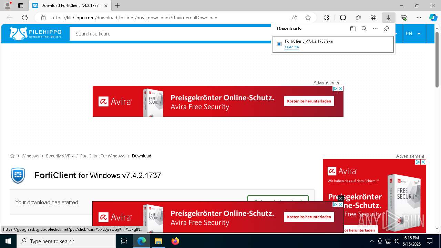Screen dimensions: 441x248
Task: Open the Security & VPN breadcrumb
Action: [x=60, y=156]
